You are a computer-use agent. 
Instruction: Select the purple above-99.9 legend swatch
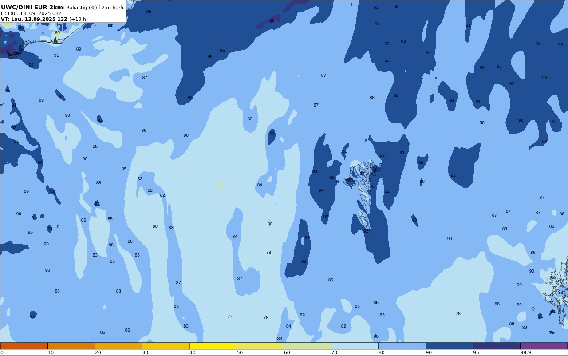544,346
